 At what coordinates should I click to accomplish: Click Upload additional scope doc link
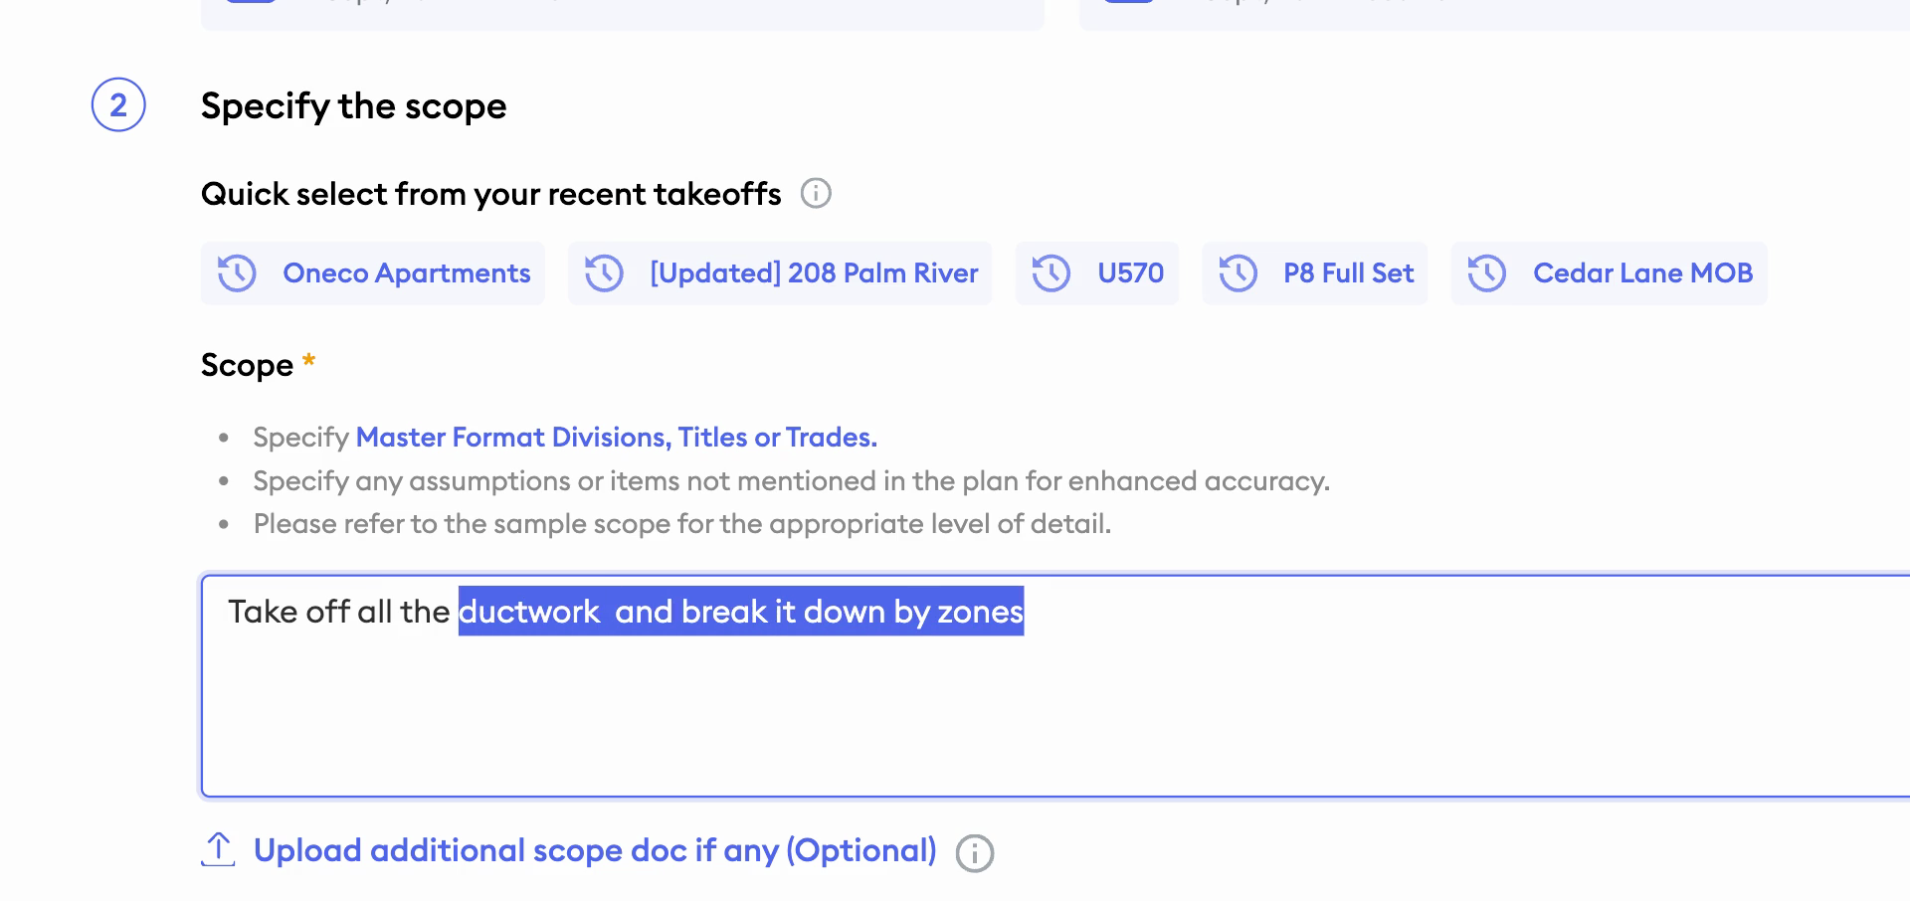595,850
